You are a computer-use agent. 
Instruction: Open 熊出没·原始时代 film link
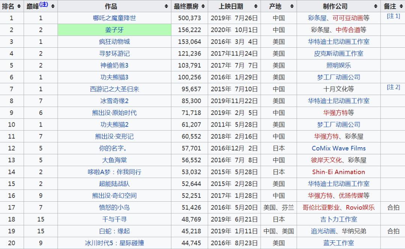(x=114, y=113)
